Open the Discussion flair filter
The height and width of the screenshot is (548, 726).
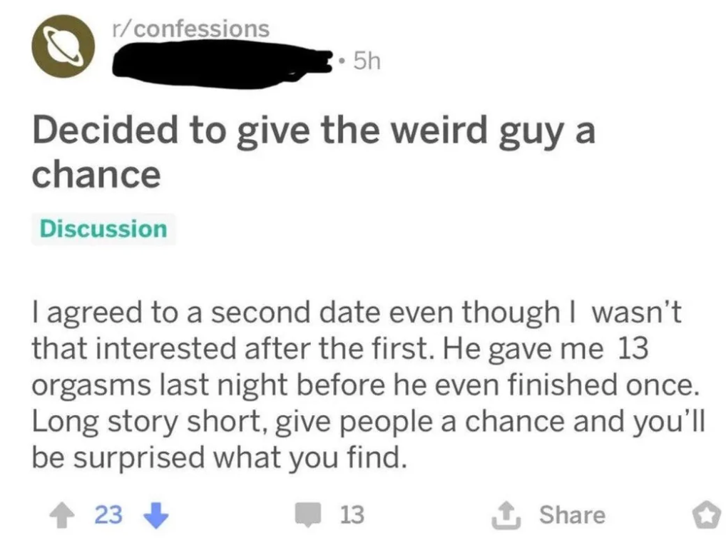pos(104,229)
